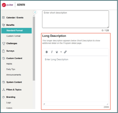Click the sidebar vertical scrollbar thumb

coord(34,49)
